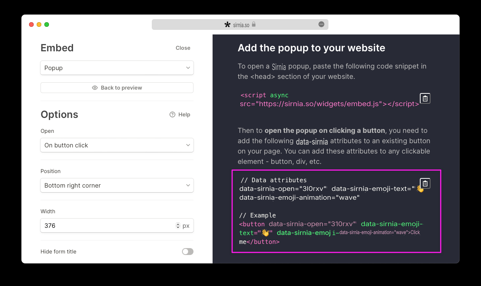
Task: Click the data-sirnia-emoji-animation="wave" attribute line
Action: click(x=299, y=198)
